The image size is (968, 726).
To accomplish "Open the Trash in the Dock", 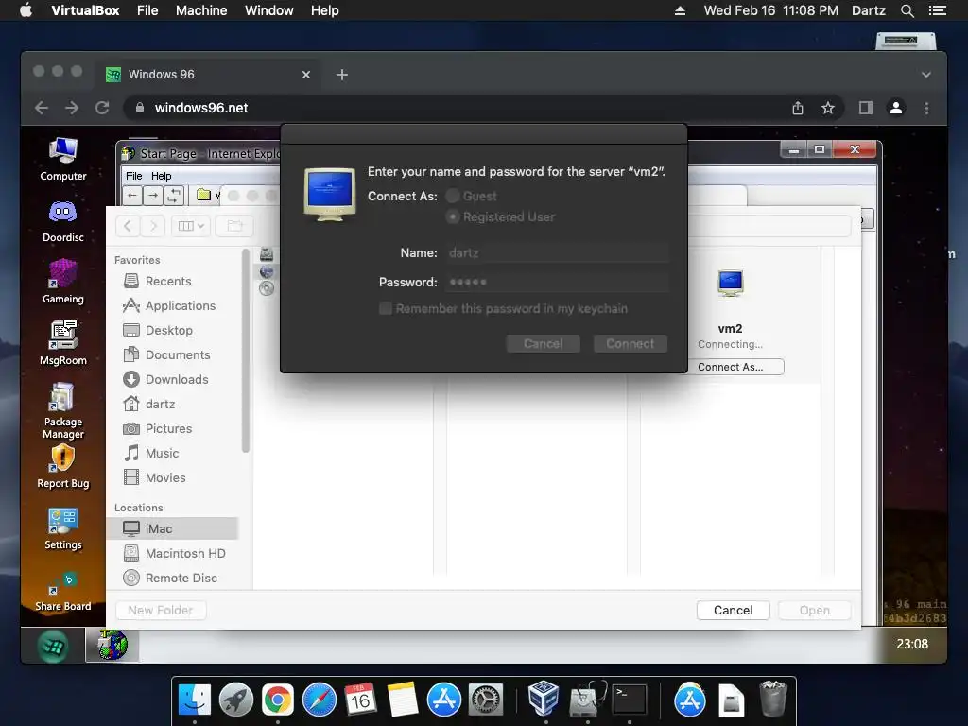I will pyautogui.click(x=773, y=699).
